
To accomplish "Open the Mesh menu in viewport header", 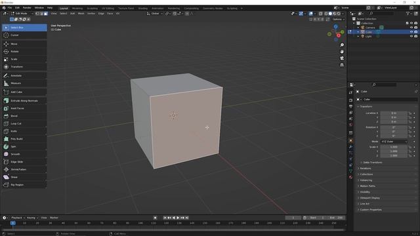I will coord(81,13).
